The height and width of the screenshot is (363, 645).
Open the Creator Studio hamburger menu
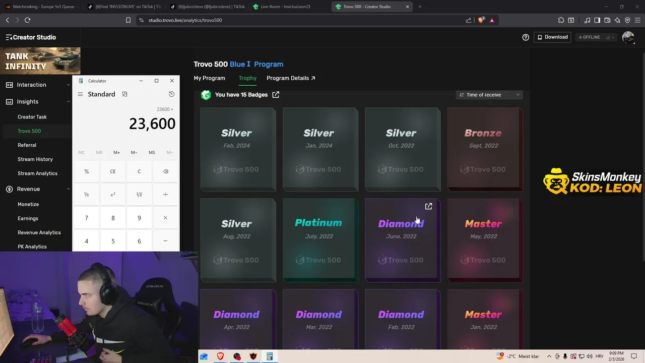[9, 37]
